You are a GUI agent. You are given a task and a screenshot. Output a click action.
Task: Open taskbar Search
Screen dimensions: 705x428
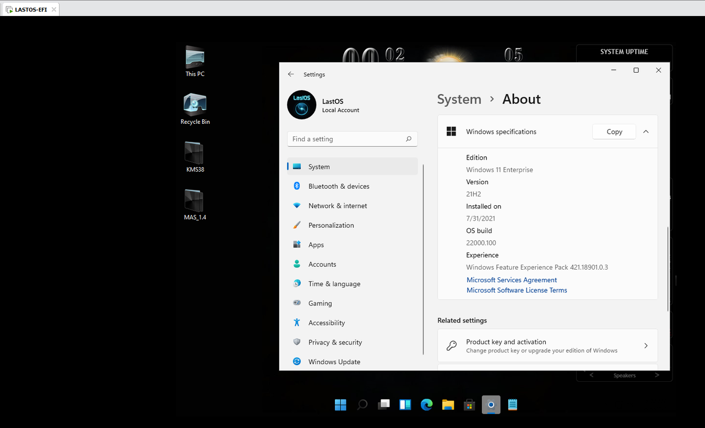coord(362,405)
